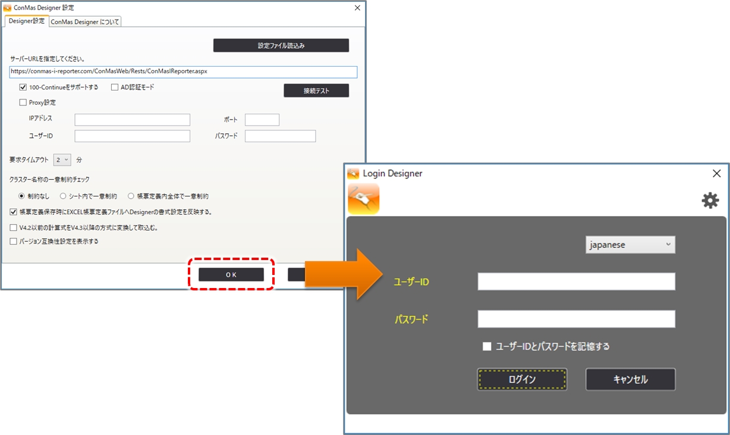Click OK button in settings window
This screenshot has width=730, height=435.
231,275
